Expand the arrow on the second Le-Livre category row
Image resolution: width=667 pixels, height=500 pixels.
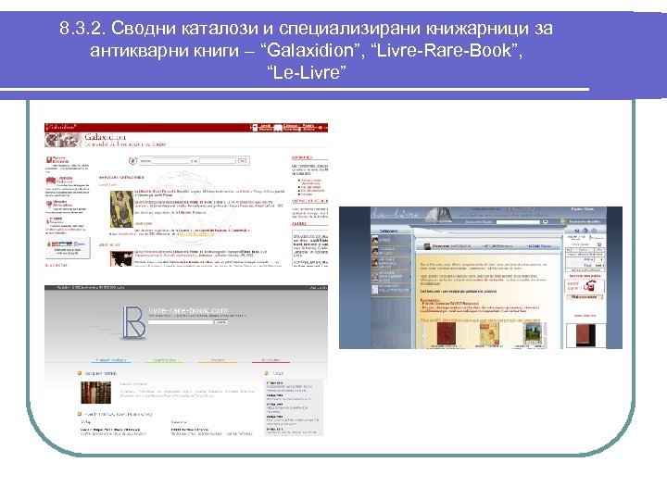point(409,251)
